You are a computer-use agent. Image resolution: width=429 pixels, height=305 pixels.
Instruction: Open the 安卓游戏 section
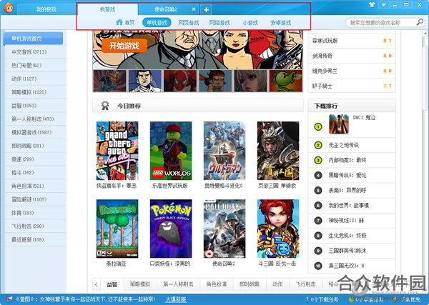[x=281, y=23]
